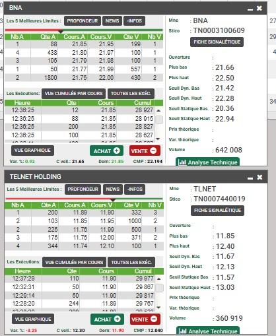Minimize the TELNET HOLDING window

pos(250,178)
